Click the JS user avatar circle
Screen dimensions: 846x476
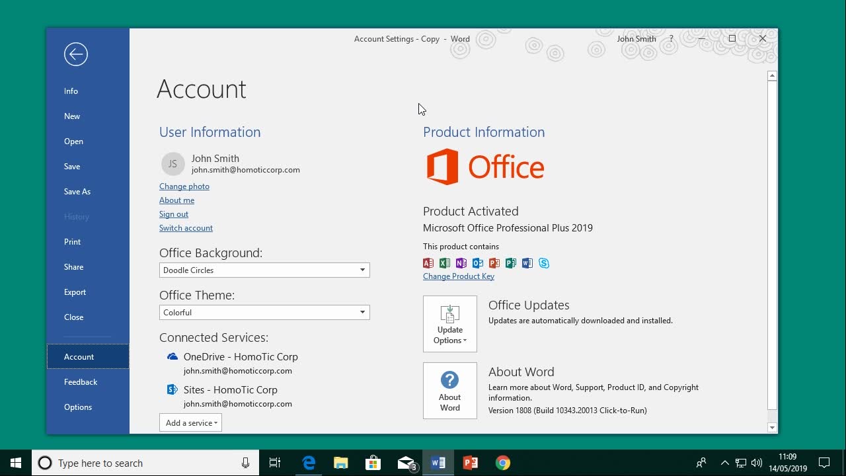click(x=173, y=164)
